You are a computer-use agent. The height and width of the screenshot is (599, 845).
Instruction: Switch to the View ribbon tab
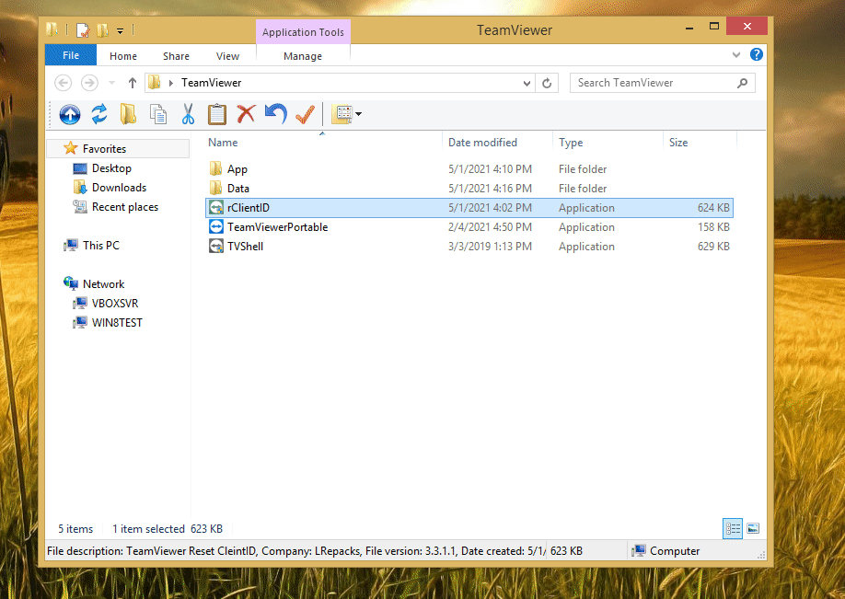[227, 56]
